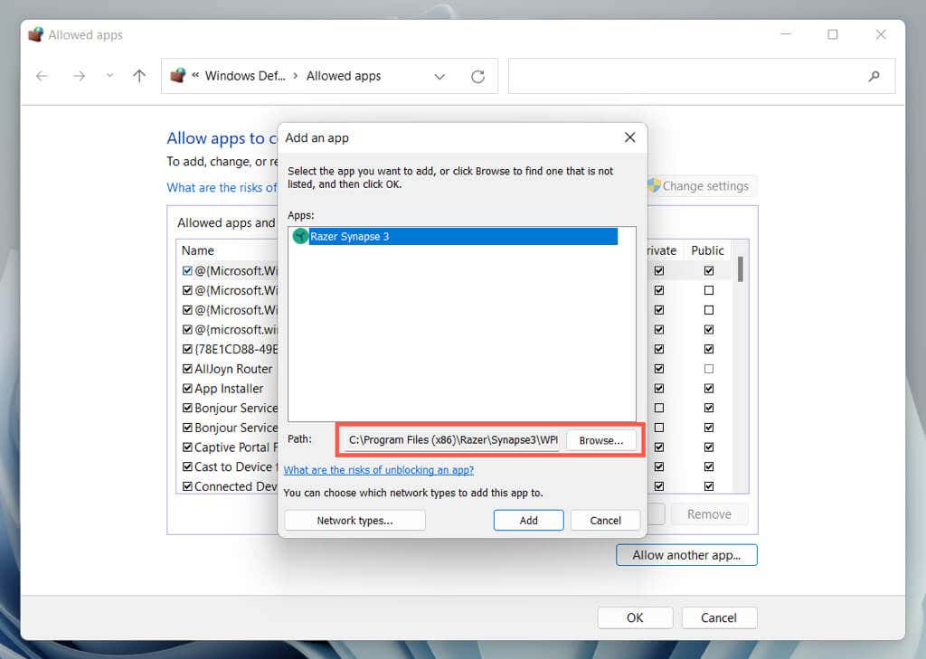
Task: Toggle Connected Dev name checkbox
Action: click(187, 486)
